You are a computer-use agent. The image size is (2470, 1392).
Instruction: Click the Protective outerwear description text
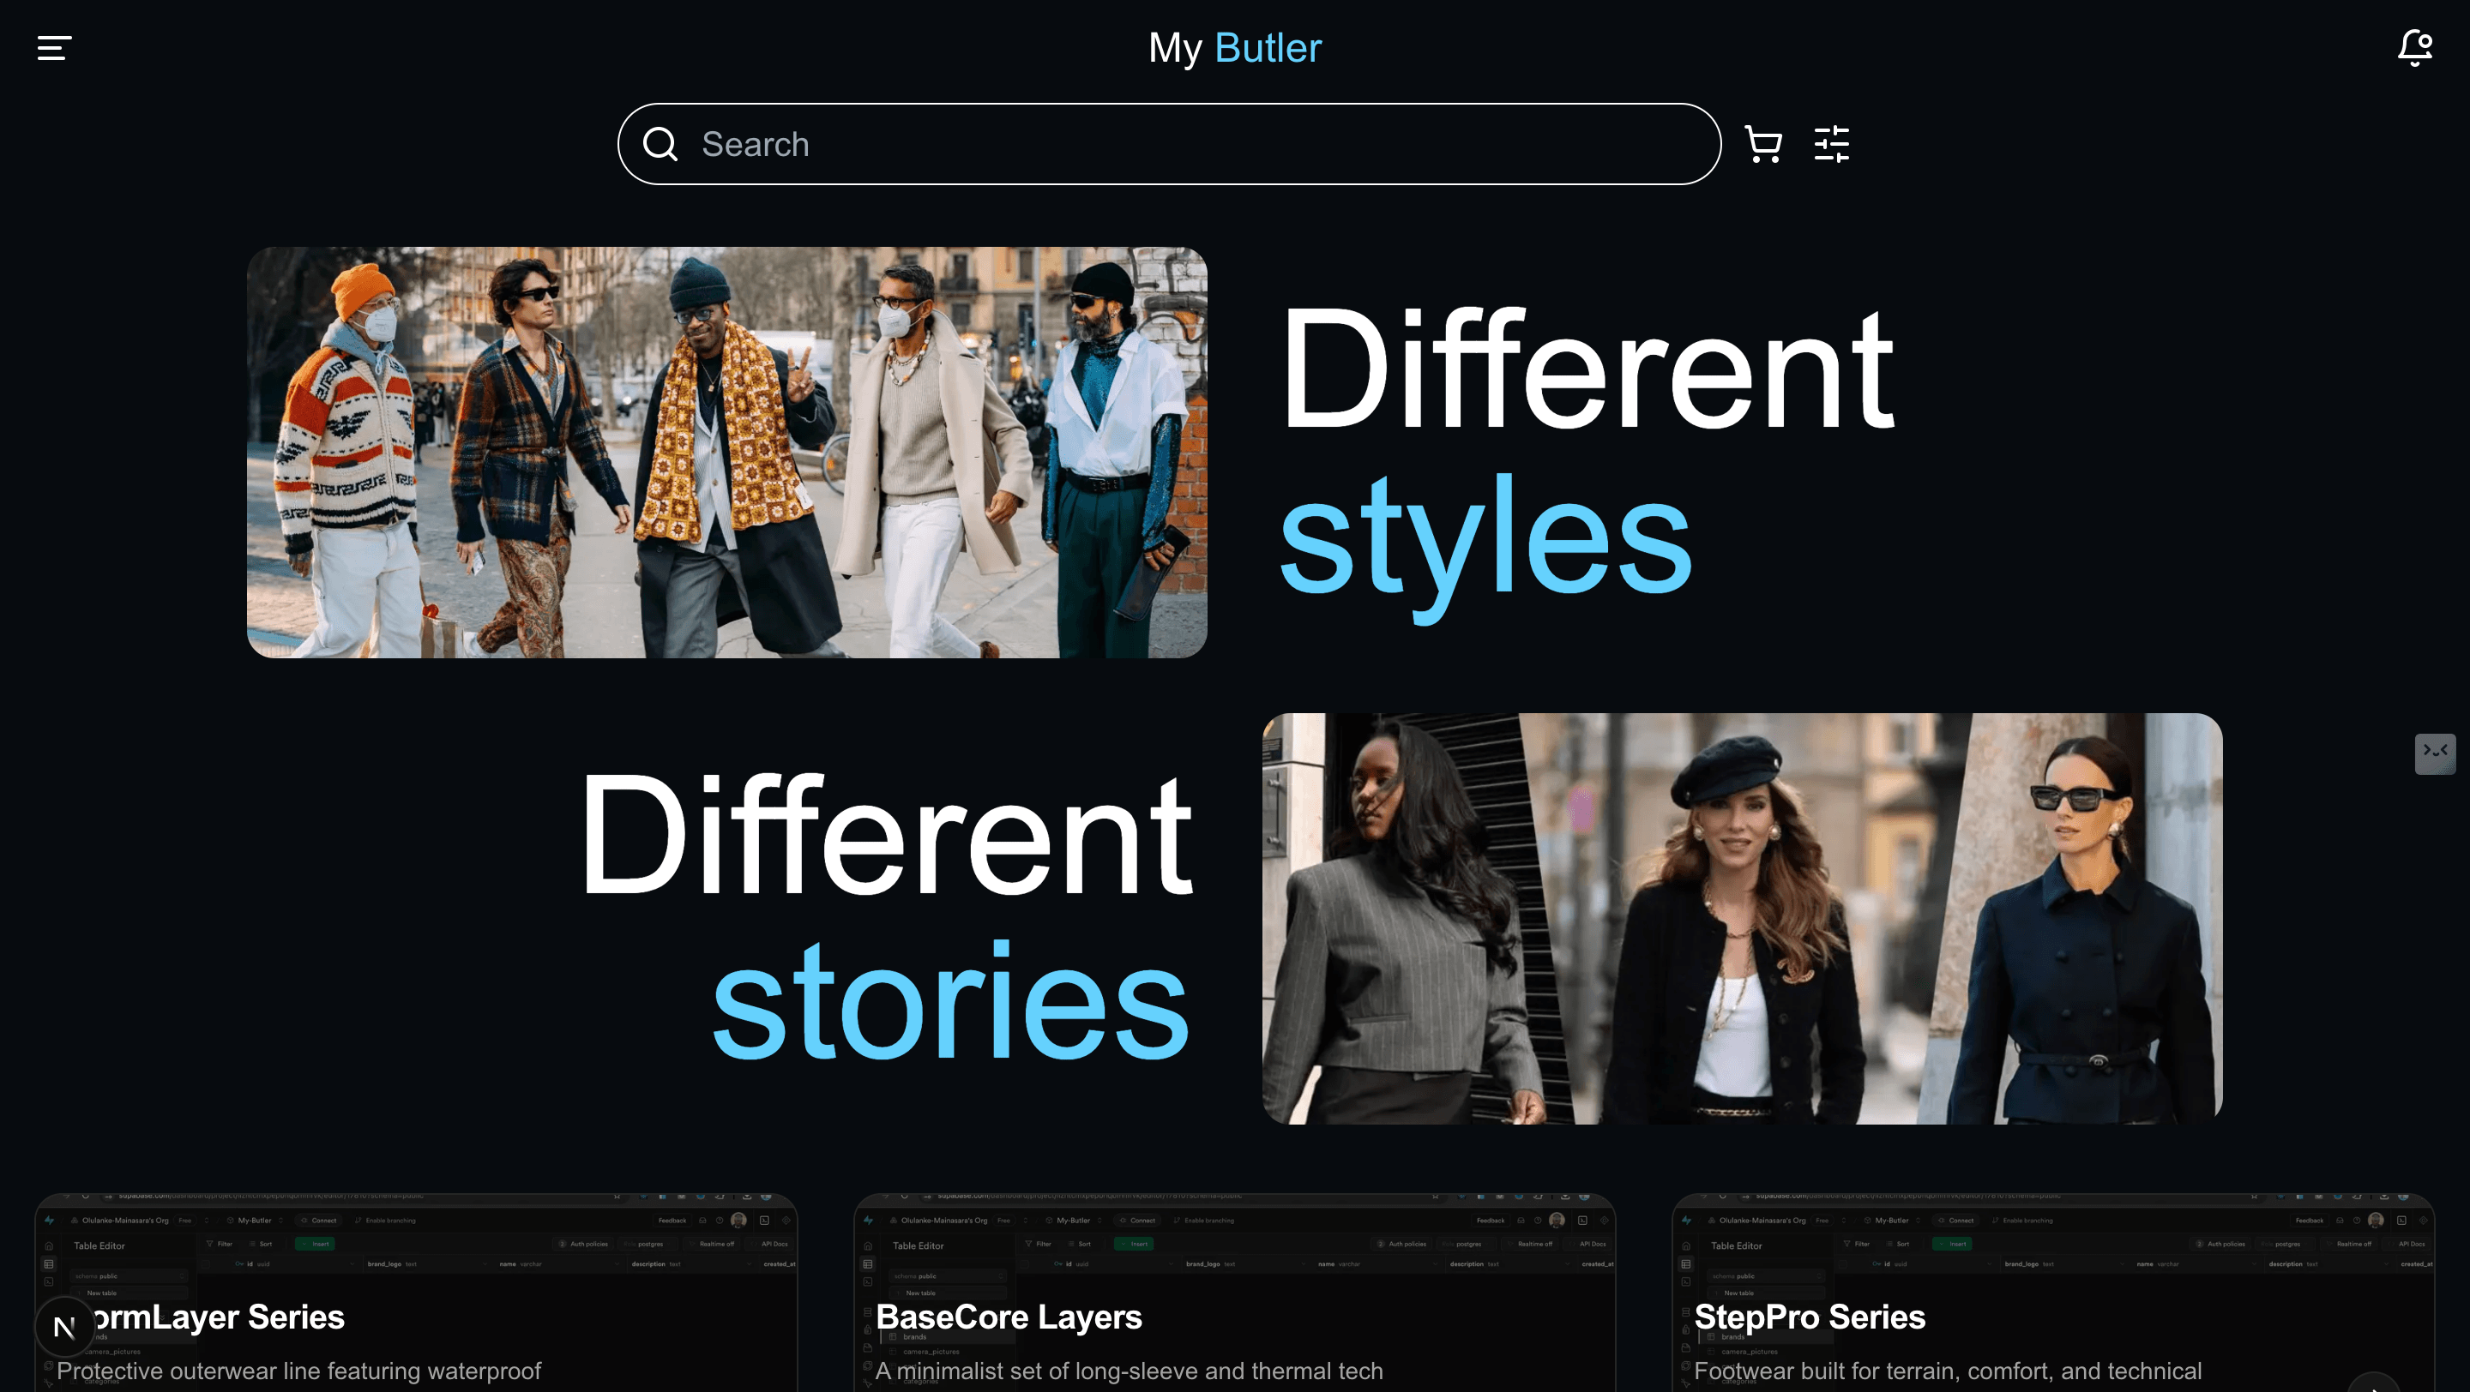click(299, 1371)
